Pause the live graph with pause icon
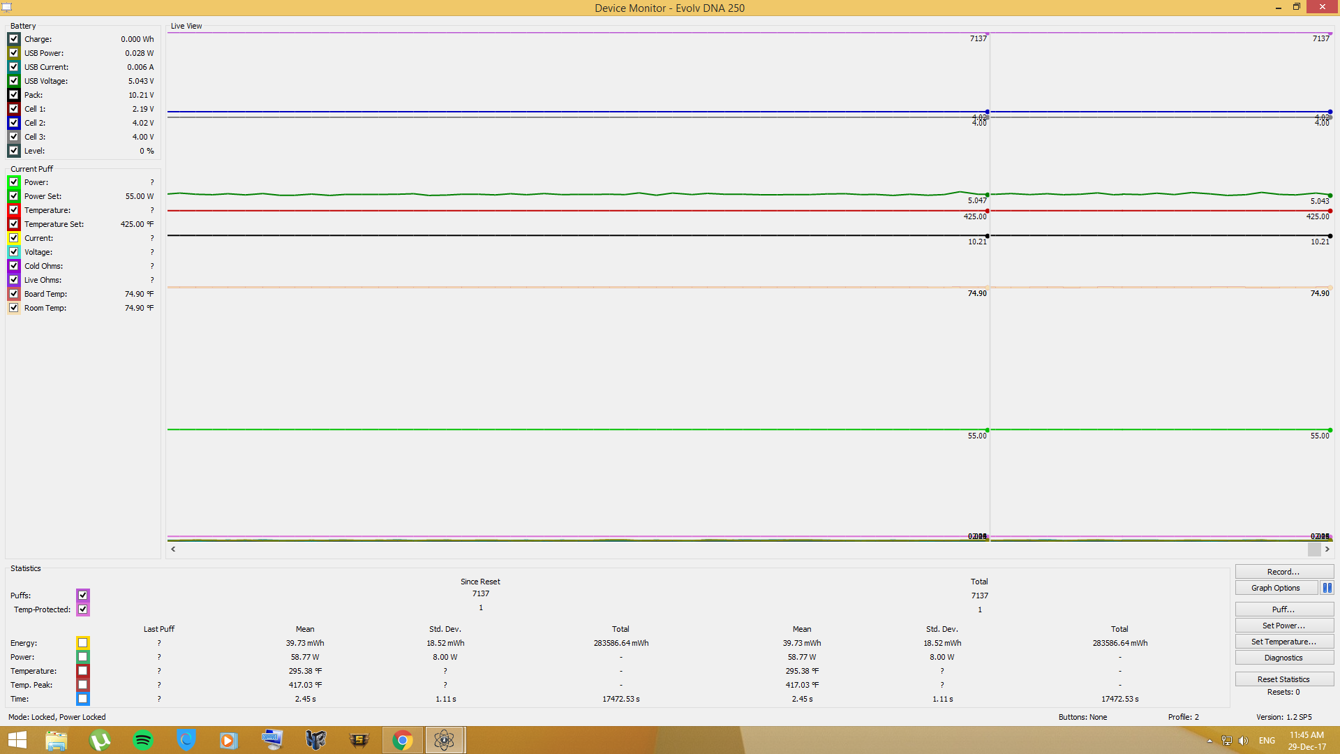 [x=1327, y=588]
